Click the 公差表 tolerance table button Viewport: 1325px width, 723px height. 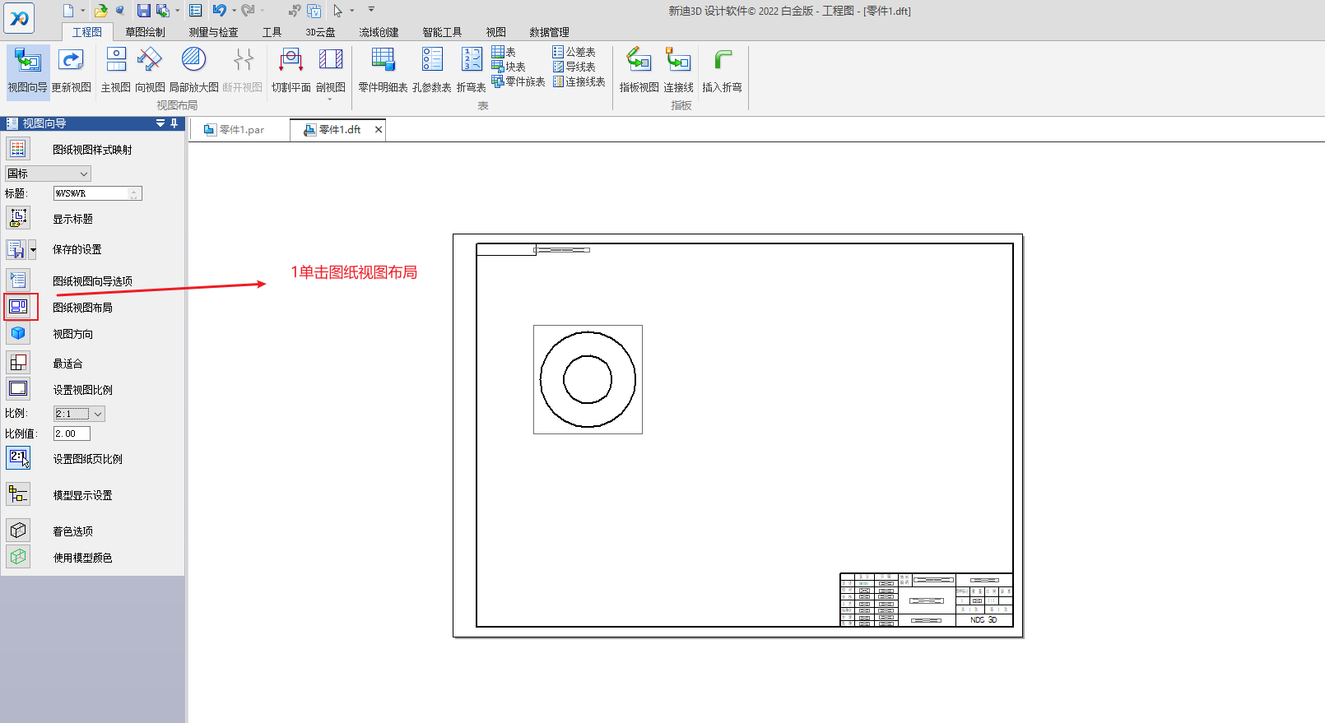click(574, 52)
